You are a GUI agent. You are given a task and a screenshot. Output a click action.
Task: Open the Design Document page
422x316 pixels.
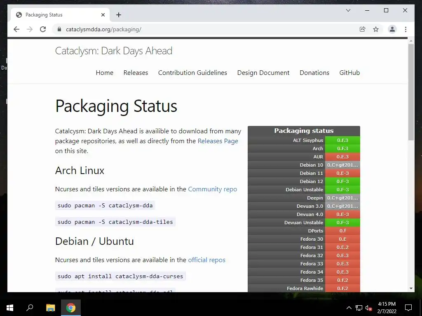[263, 73]
